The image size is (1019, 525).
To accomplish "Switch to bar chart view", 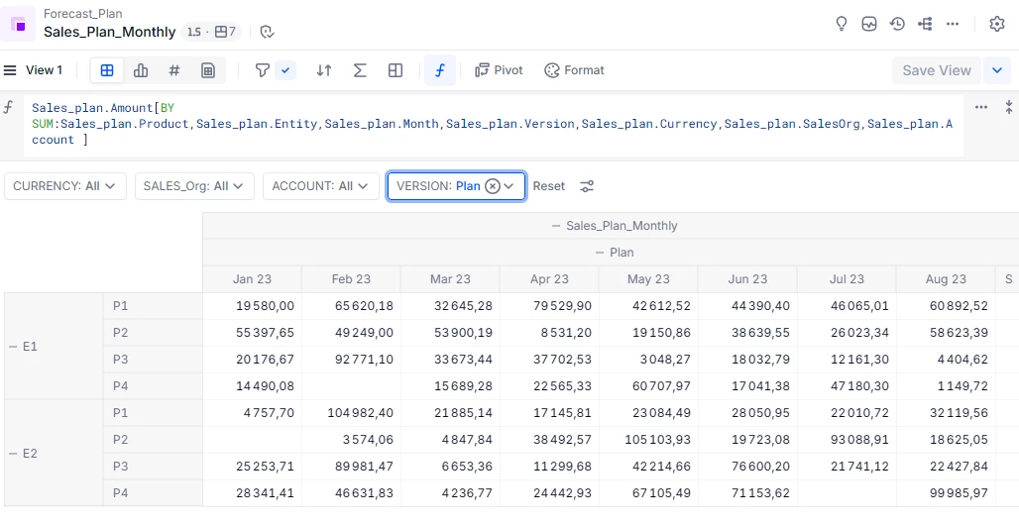I will [141, 70].
